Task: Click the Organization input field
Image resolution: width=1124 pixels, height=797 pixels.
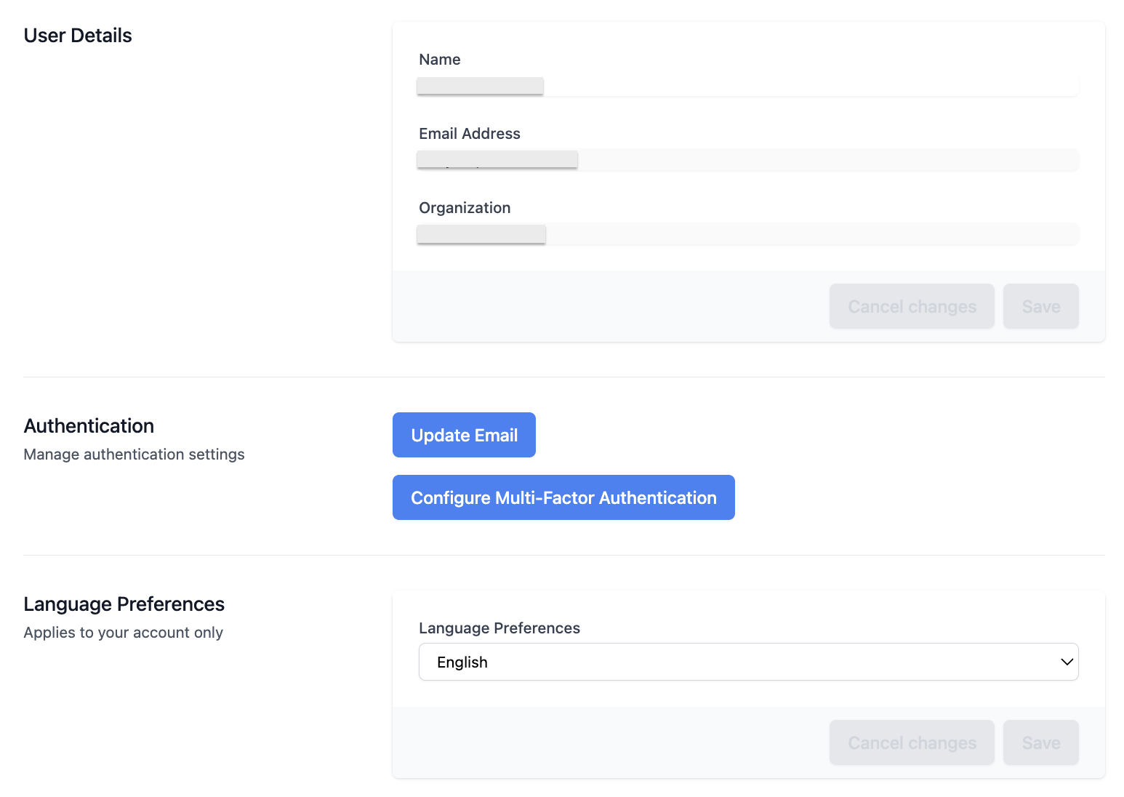Action: [x=748, y=234]
